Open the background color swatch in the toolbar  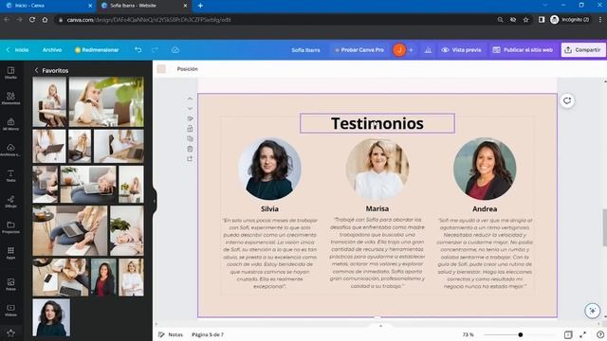pos(161,69)
